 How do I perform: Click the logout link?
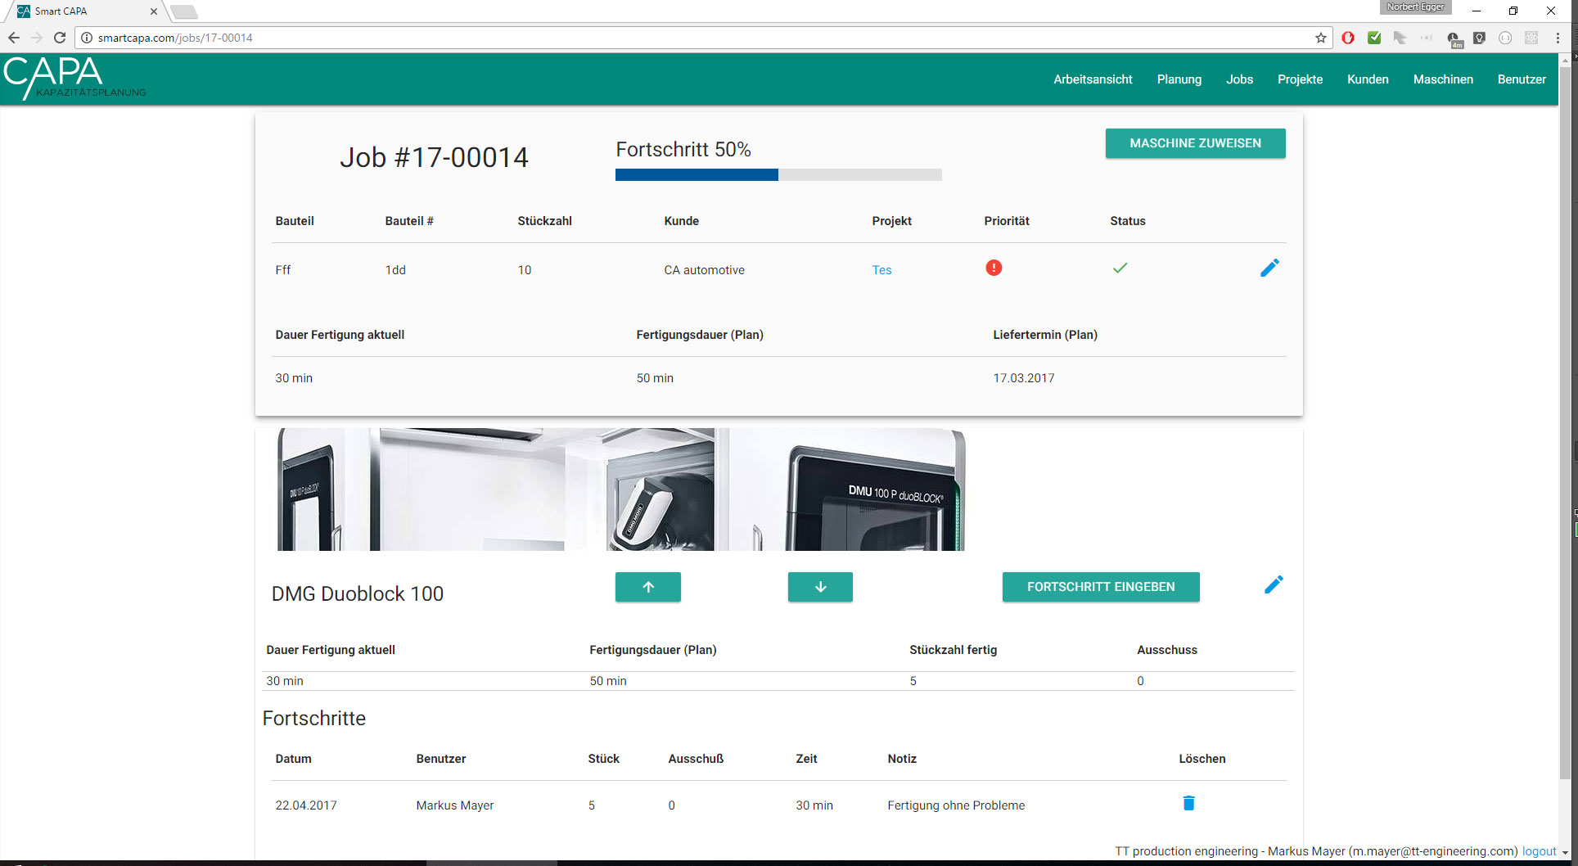tap(1539, 851)
